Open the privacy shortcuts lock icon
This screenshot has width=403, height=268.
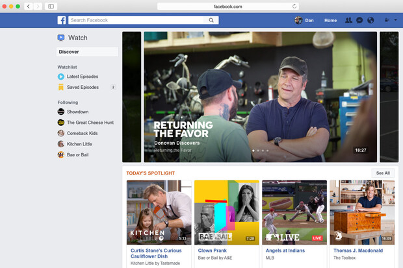pyautogui.click(x=387, y=20)
